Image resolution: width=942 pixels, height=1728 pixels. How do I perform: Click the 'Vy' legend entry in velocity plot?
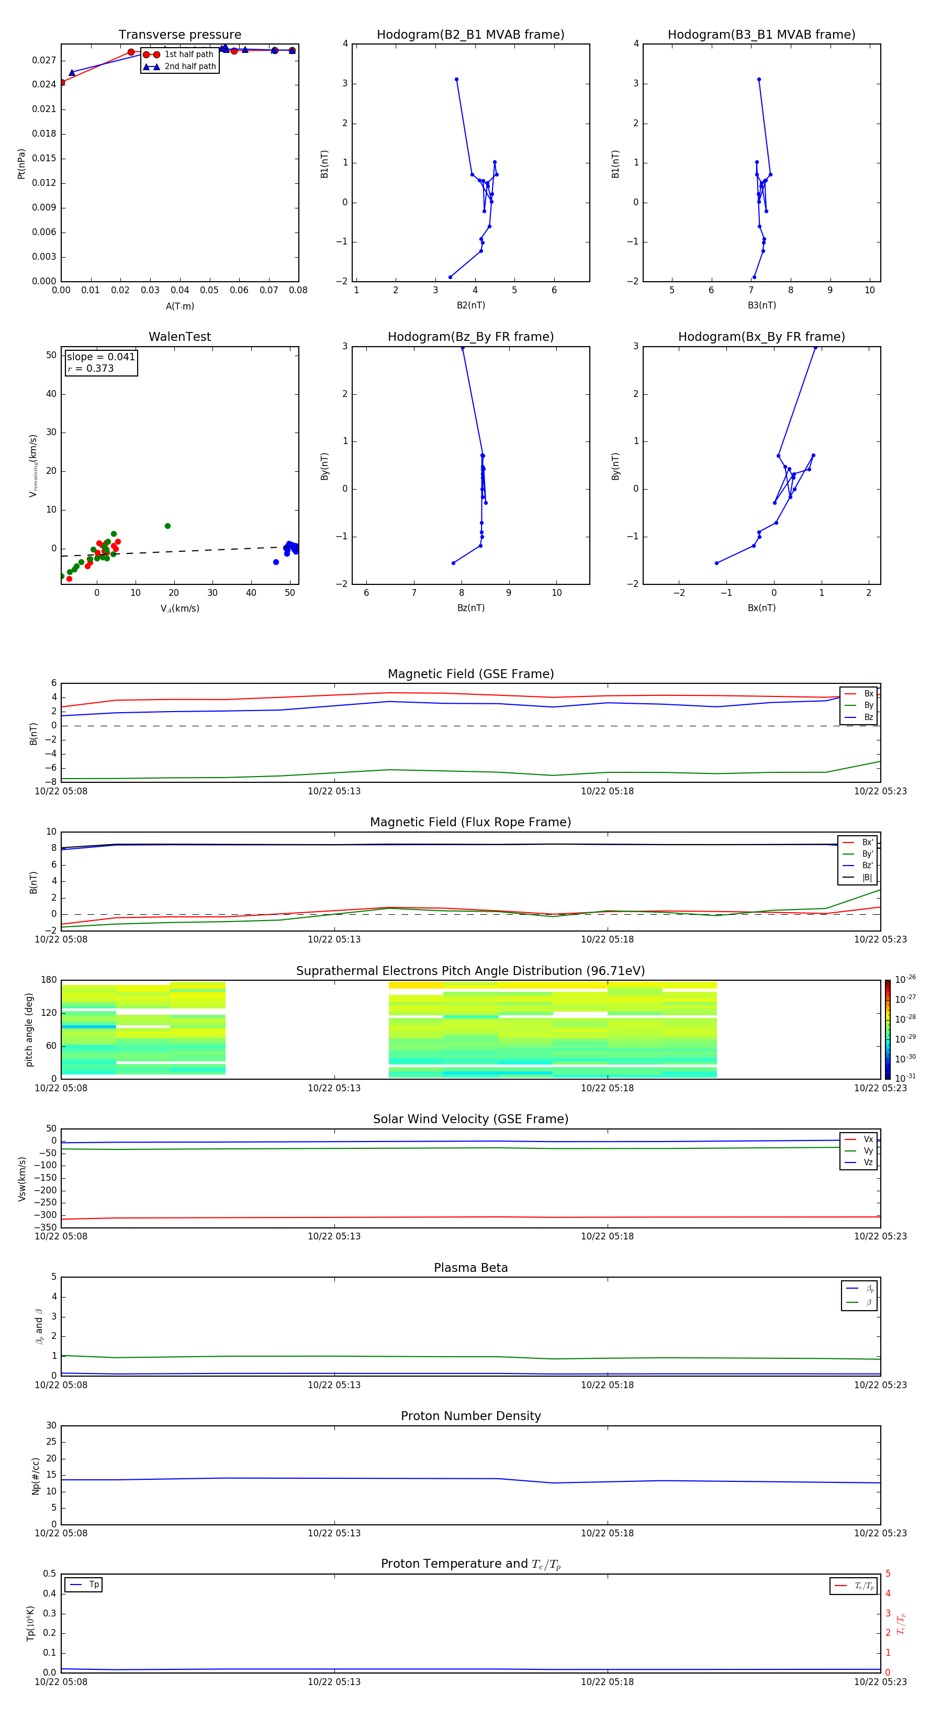859,1150
